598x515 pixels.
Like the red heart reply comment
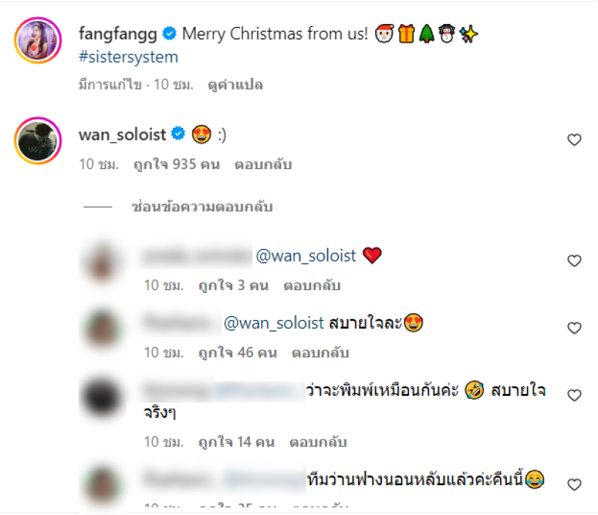(x=574, y=261)
